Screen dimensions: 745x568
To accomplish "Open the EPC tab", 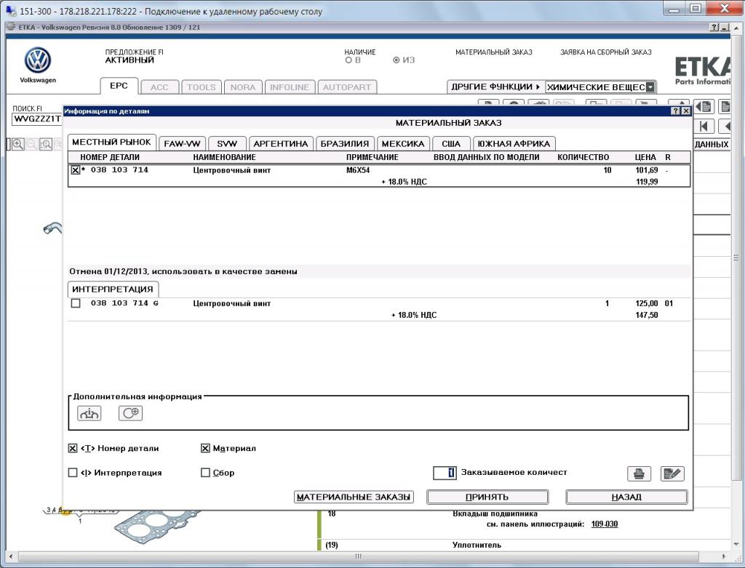I will point(119,86).
